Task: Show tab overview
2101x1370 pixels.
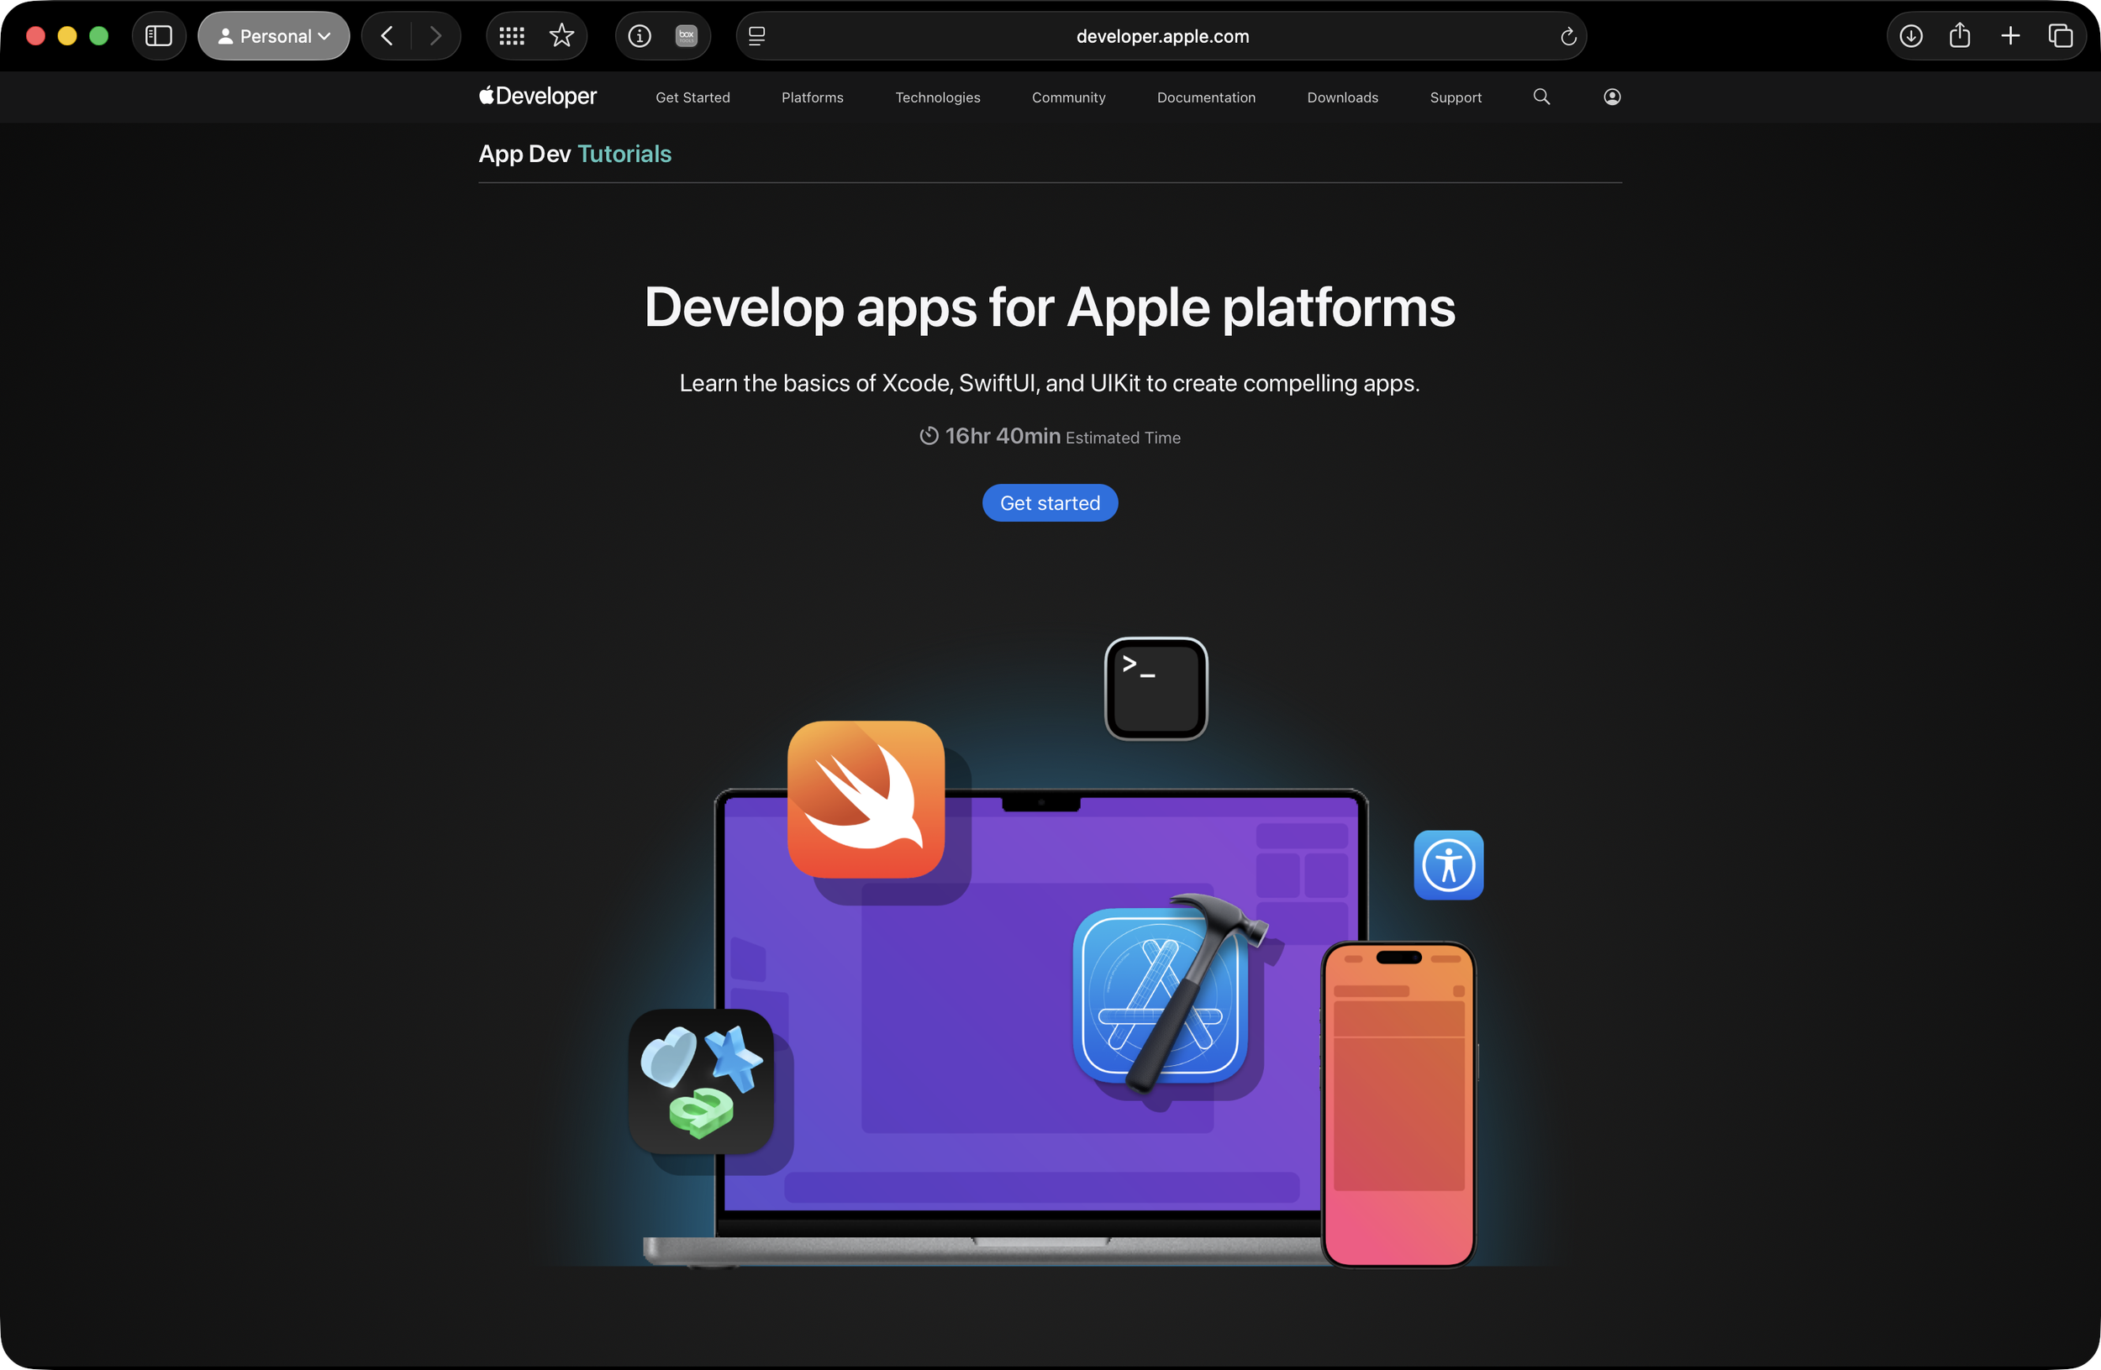Action: click(x=2060, y=36)
